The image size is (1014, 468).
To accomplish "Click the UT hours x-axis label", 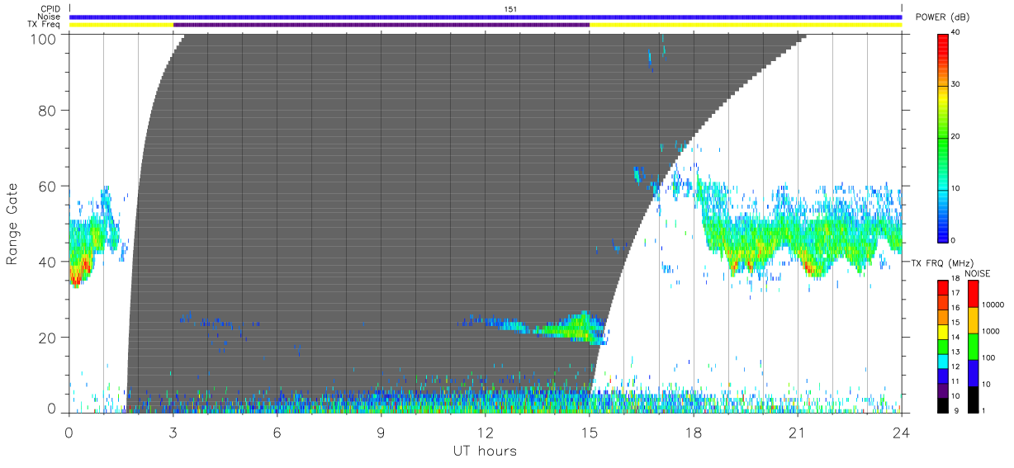I will 485,451.
